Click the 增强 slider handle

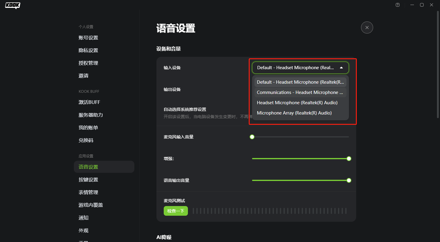[349, 159]
